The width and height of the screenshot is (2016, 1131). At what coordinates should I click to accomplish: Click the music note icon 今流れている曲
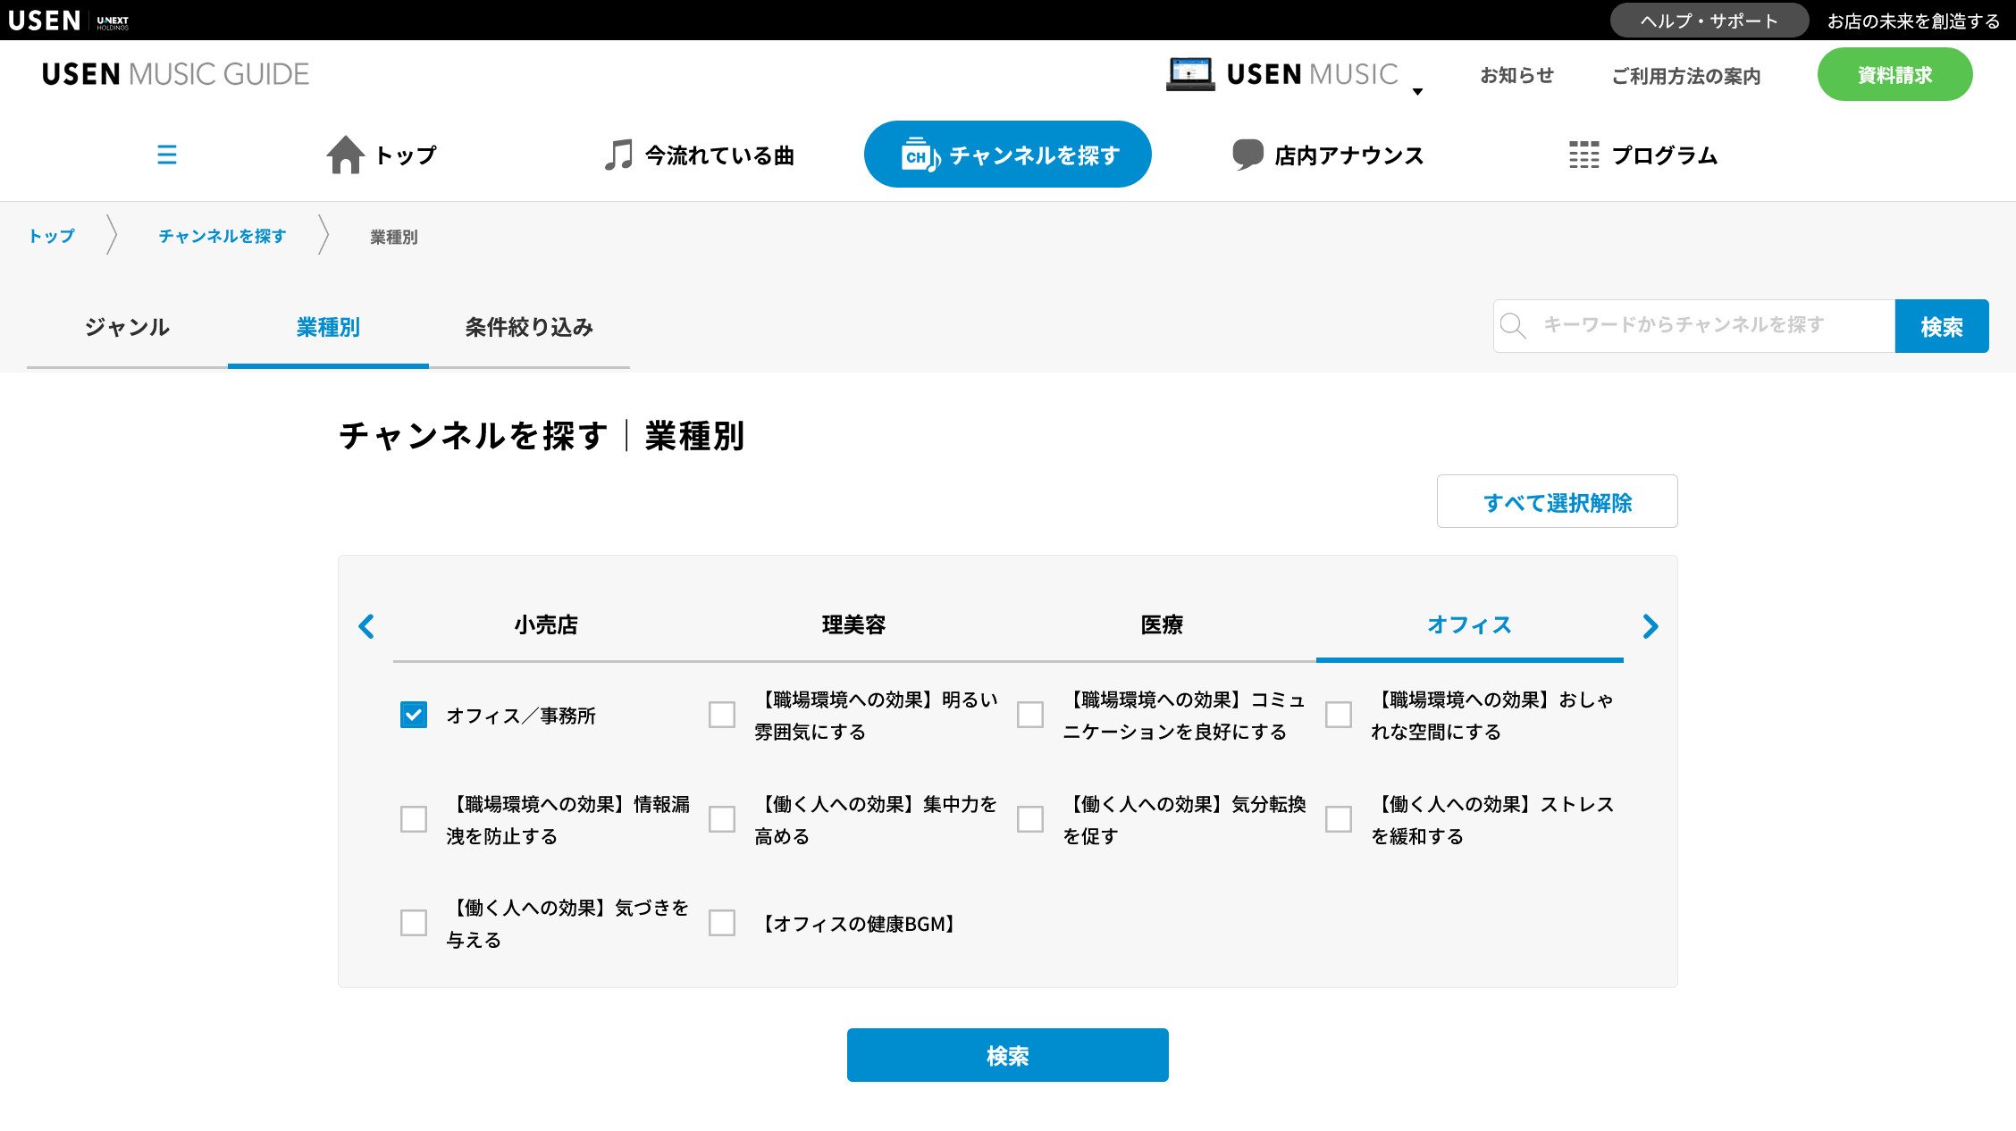(617, 155)
